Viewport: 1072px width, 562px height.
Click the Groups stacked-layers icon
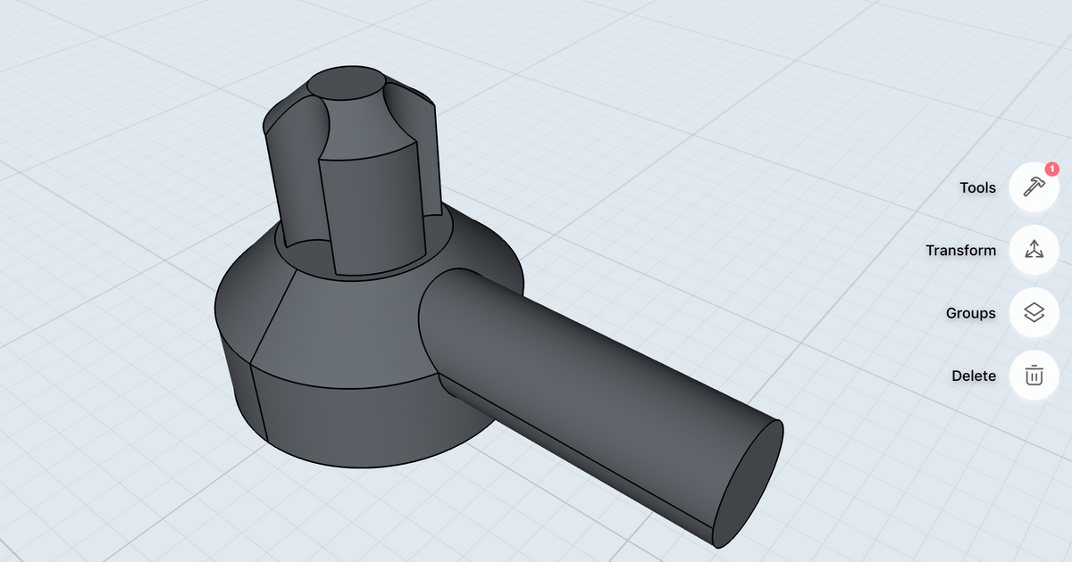(x=1034, y=313)
